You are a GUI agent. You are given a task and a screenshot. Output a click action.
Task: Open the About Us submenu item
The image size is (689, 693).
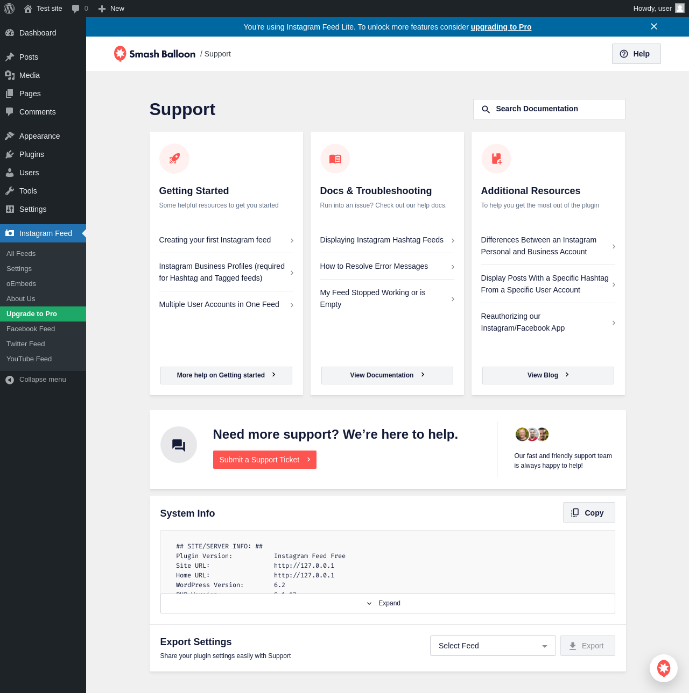43,299
